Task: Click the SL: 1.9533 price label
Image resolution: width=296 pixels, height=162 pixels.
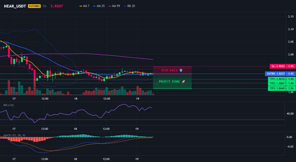Action: (278, 66)
